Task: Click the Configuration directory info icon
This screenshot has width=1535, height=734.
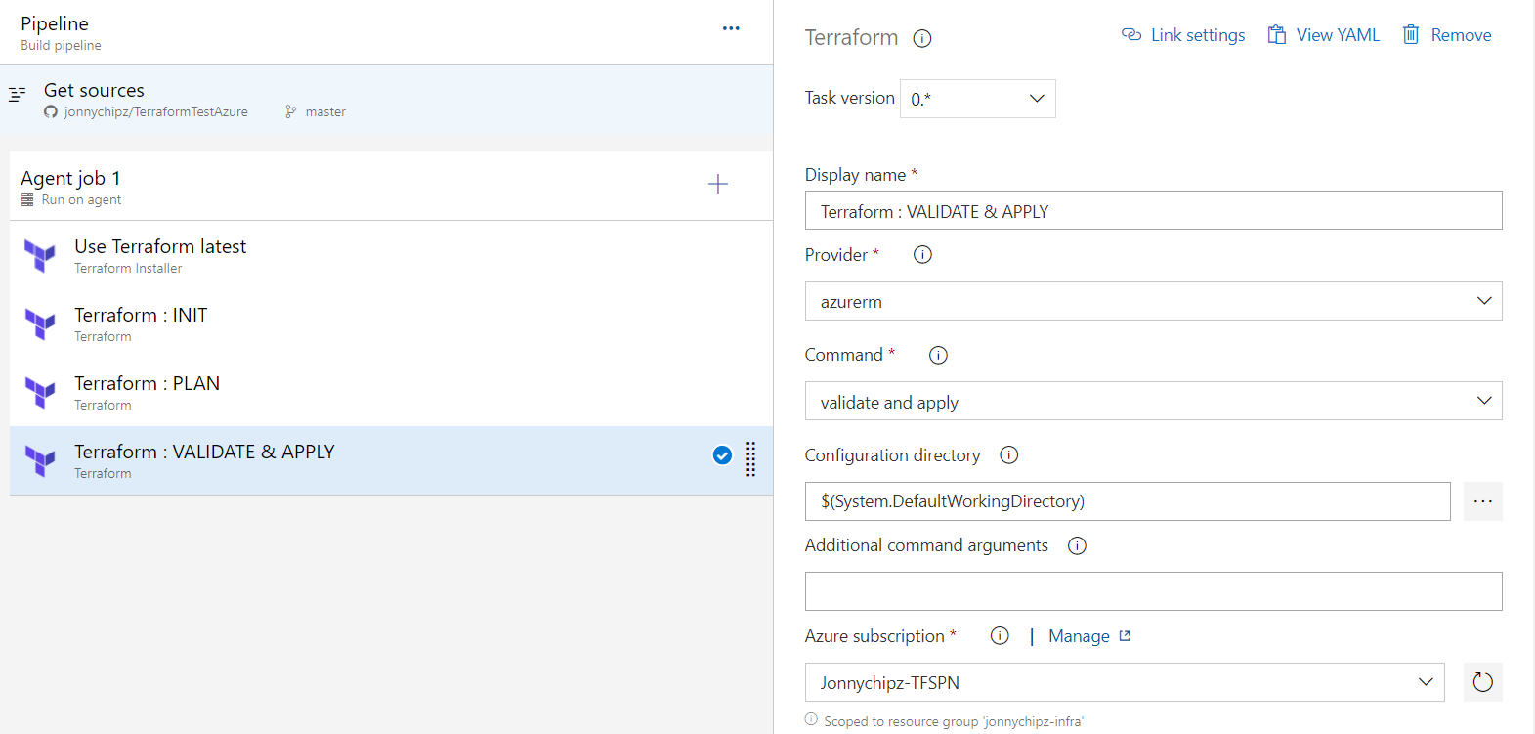Action: (x=1009, y=455)
